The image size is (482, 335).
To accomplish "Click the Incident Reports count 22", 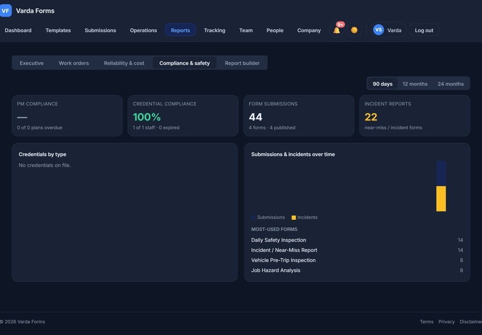I will click(x=370, y=117).
